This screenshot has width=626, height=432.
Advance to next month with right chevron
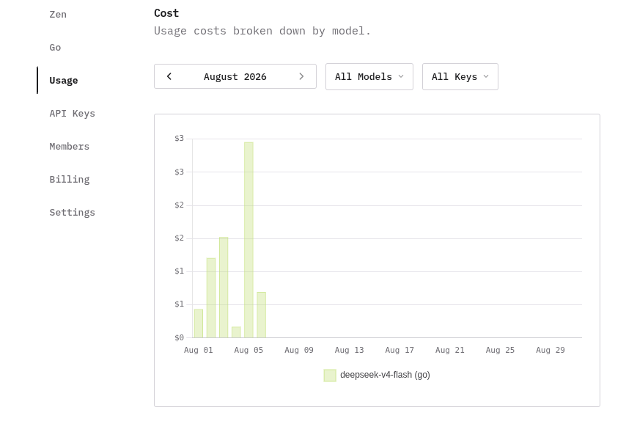click(x=301, y=76)
